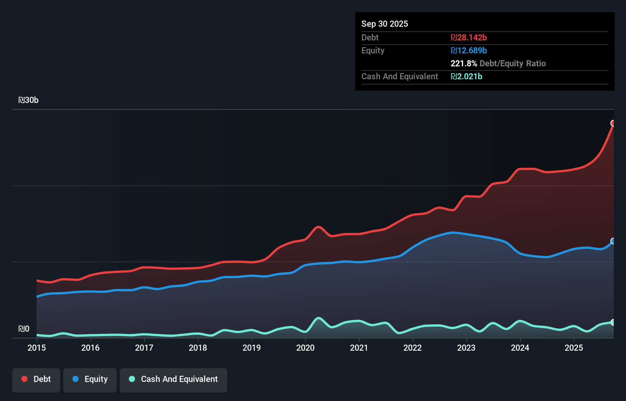Expand the Sep 30 2025 tooltip header
This screenshot has width=626, height=401.
385,24
